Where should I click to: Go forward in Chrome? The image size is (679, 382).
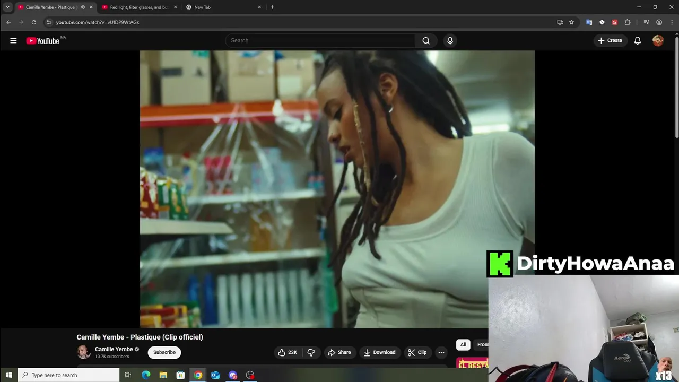pyautogui.click(x=21, y=22)
